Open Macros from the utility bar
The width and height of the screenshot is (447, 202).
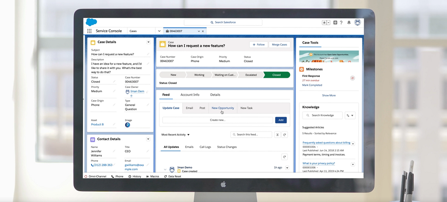coord(152,176)
